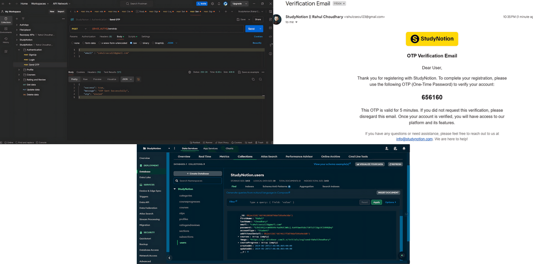Open Environments in the Postman sidebar
The image size is (533, 264).
click(x=6, y=30)
